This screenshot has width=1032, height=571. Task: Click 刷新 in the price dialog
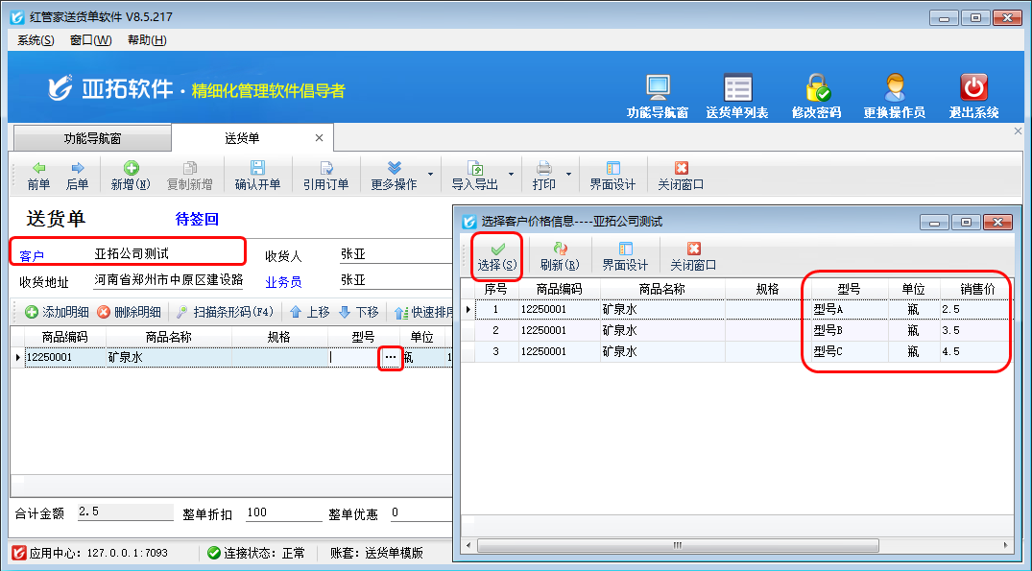coord(560,256)
